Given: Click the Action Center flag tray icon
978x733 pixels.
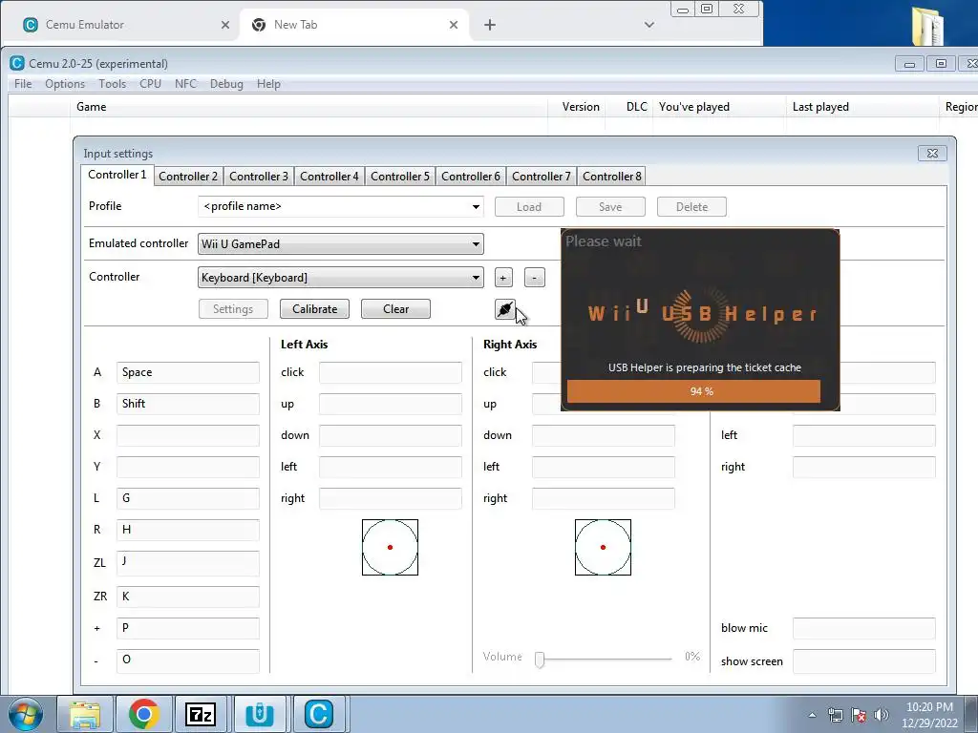Looking at the screenshot, I should [x=859, y=715].
